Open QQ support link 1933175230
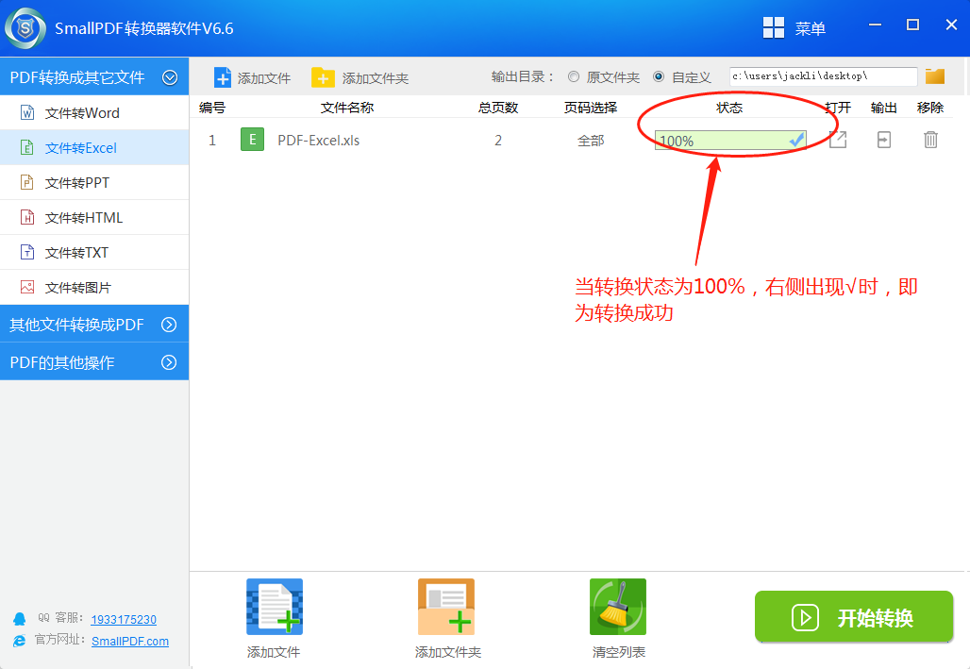Screen dimensions: 970x669 (x=124, y=620)
